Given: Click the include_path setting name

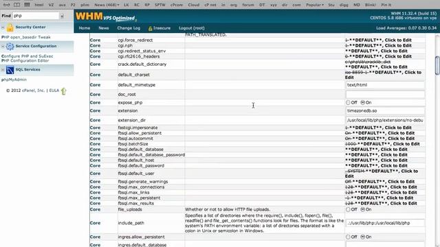Looking at the screenshot, I should [x=131, y=223].
